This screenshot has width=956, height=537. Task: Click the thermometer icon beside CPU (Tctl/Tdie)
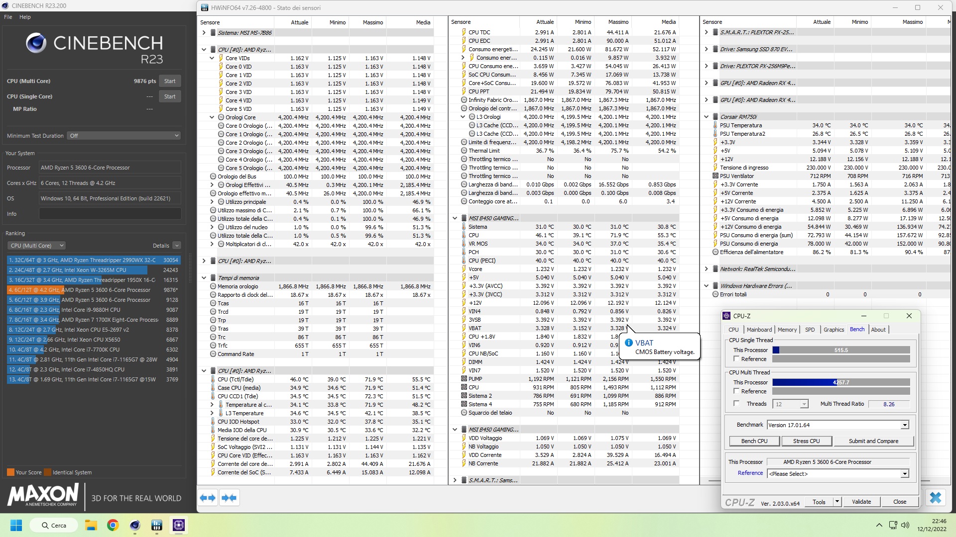pos(213,379)
